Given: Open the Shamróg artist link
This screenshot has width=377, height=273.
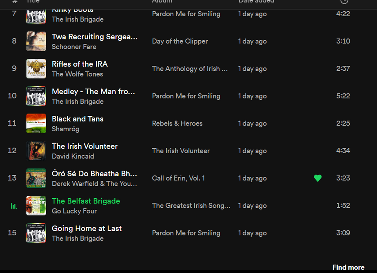Looking at the screenshot, I should [x=65, y=129].
